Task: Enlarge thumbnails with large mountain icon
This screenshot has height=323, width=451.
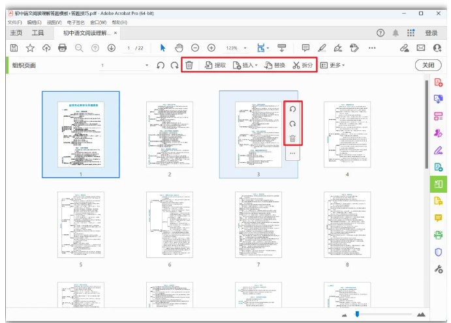Action: tap(421, 315)
